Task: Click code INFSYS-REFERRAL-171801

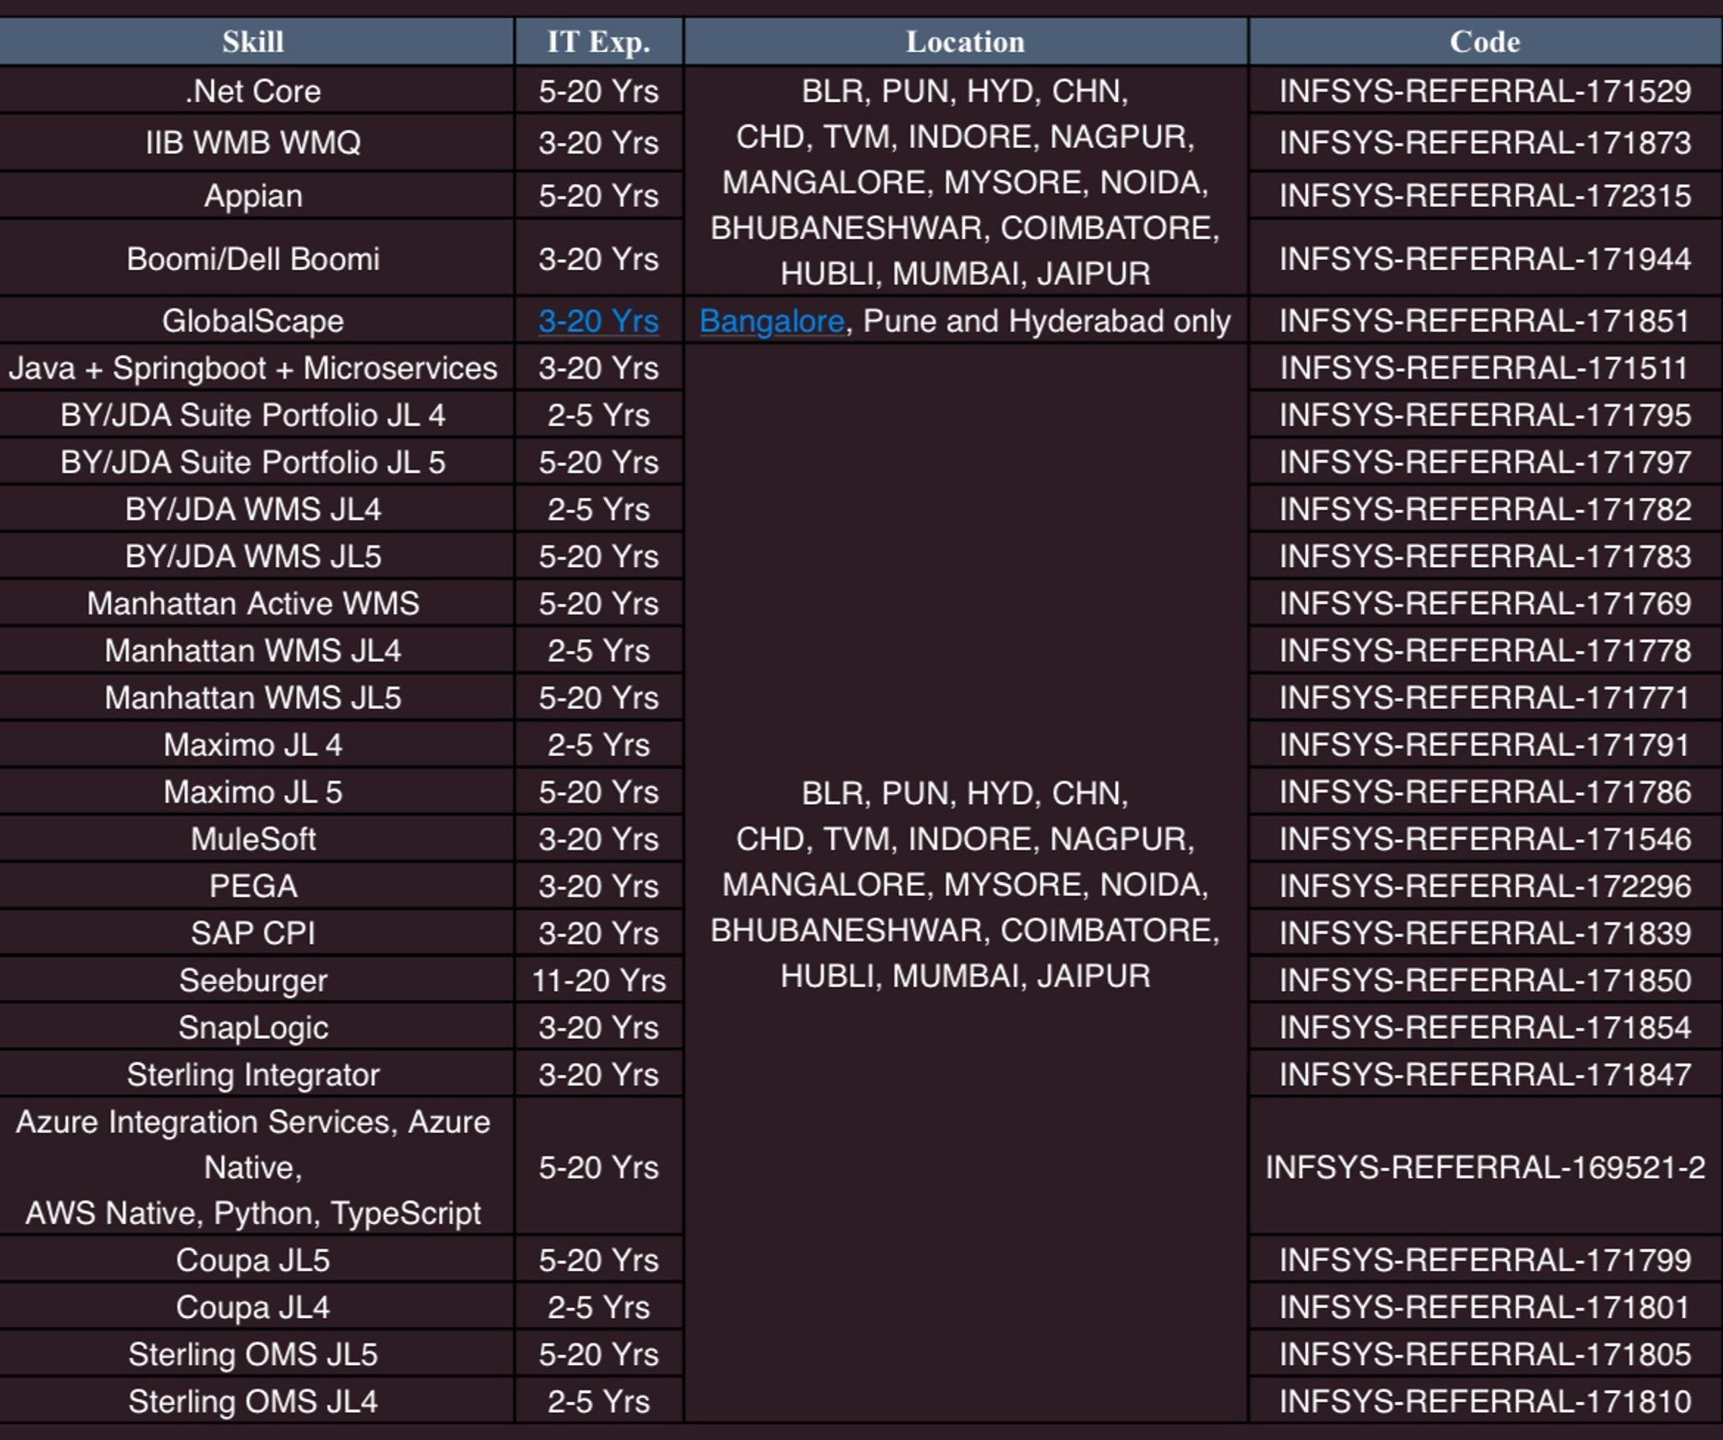Action: [1485, 1306]
